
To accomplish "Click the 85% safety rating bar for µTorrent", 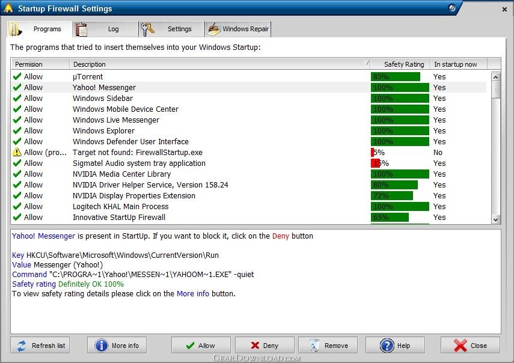I will click(396, 77).
